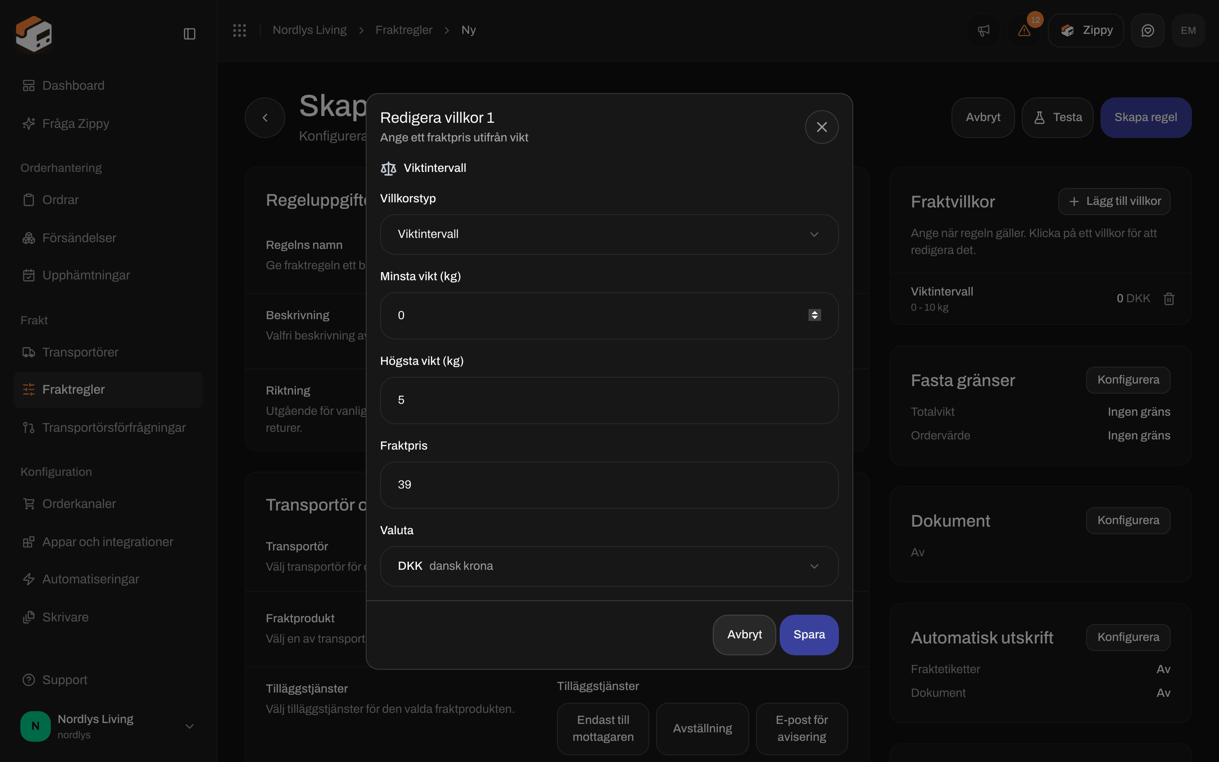Open Fråga Zippy in the sidebar
Image resolution: width=1219 pixels, height=762 pixels.
(x=108, y=124)
